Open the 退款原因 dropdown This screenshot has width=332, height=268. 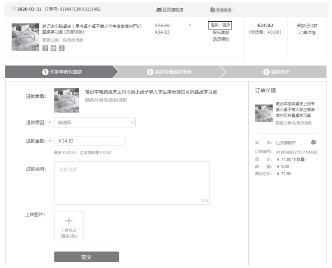[95, 122]
